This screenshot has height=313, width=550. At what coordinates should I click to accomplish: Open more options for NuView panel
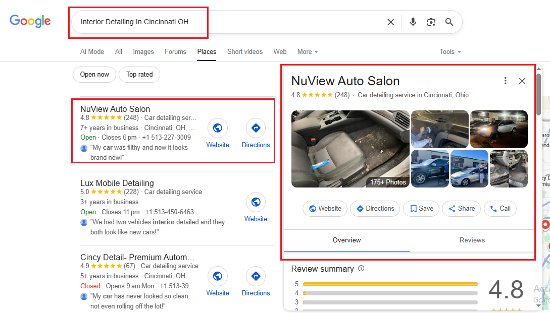505,81
